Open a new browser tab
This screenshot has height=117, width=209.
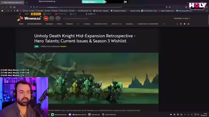[x=27, y=3]
